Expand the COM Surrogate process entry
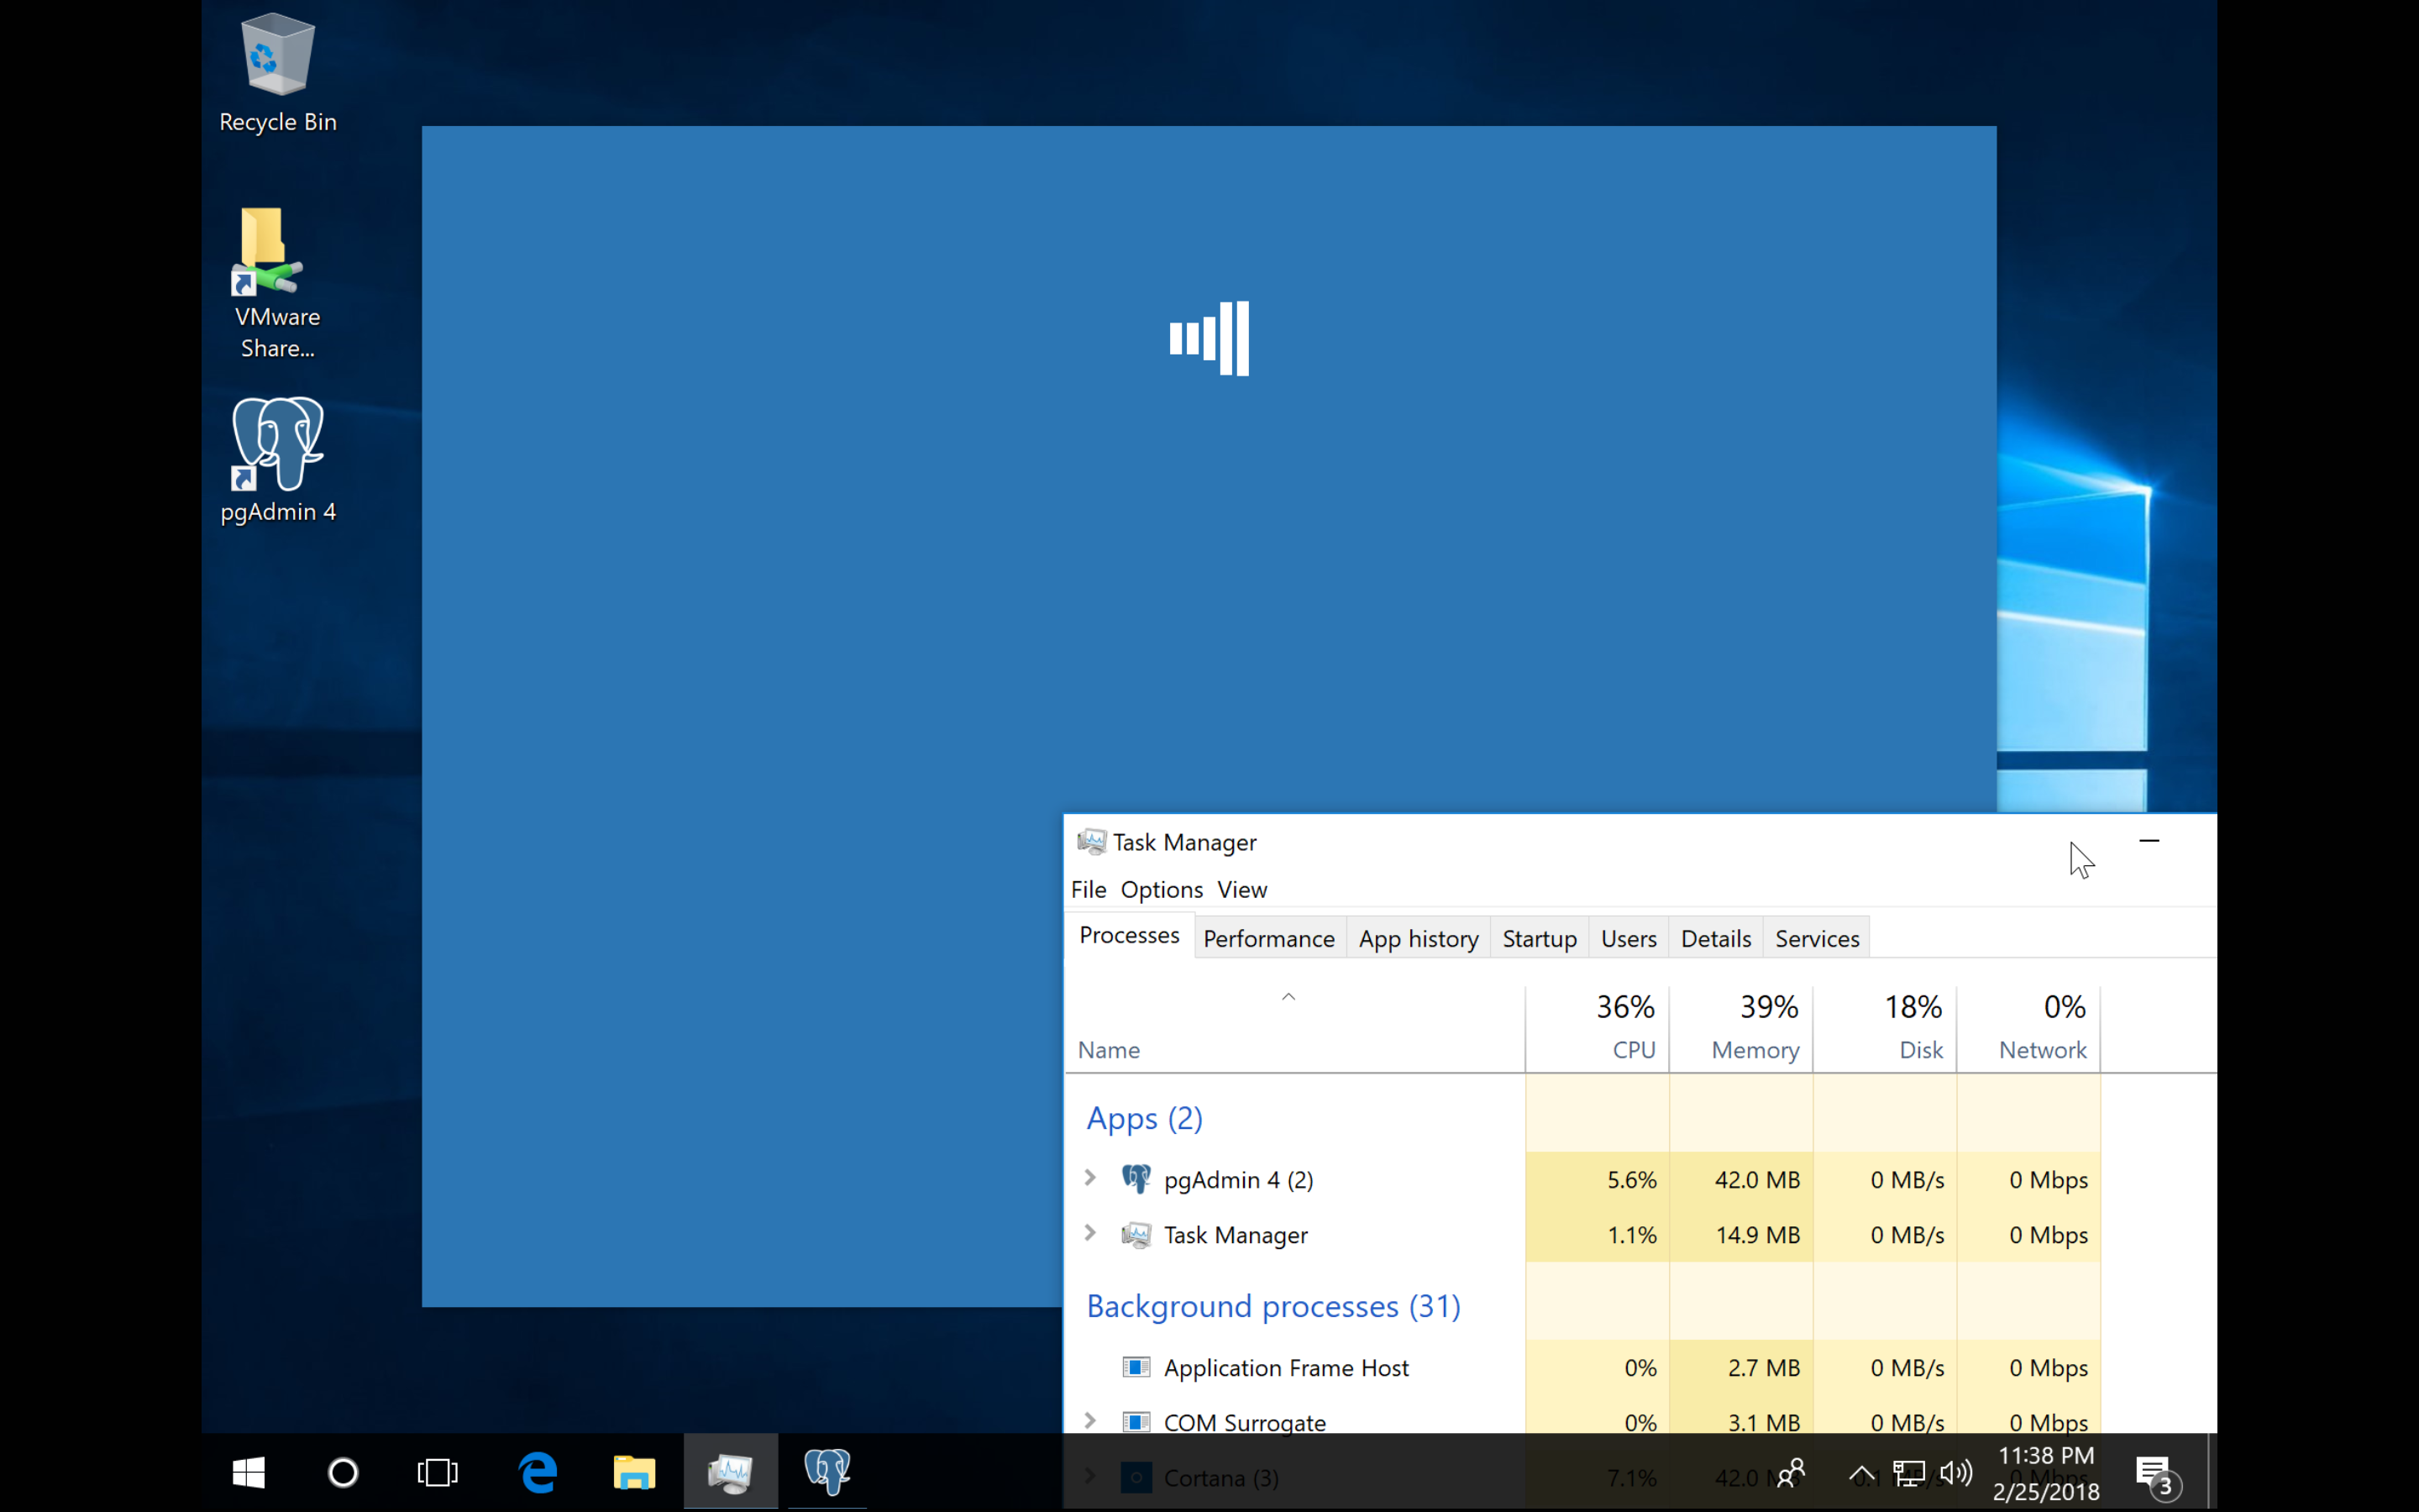The height and width of the screenshot is (1512, 2419). click(x=1090, y=1421)
